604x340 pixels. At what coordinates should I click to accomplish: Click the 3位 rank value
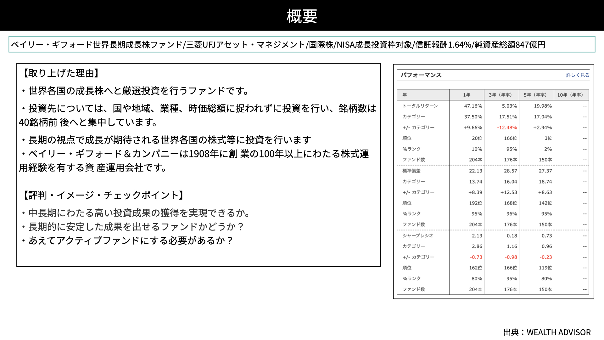click(548, 138)
